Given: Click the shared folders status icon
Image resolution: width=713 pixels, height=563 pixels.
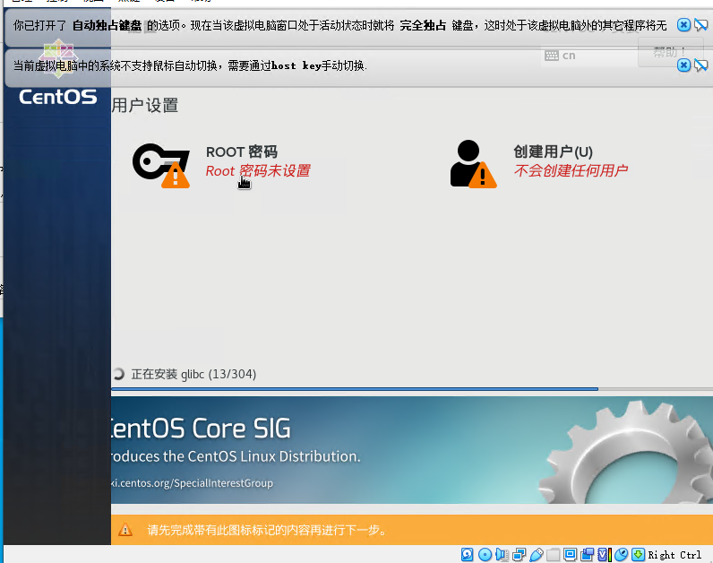Looking at the screenshot, I should click(553, 554).
